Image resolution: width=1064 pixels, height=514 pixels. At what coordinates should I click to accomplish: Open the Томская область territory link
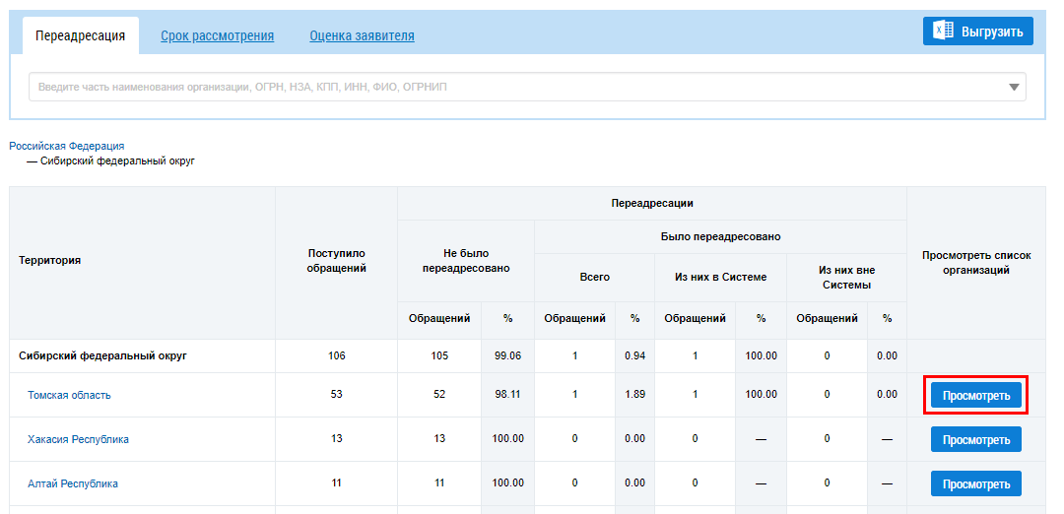click(x=69, y=395)
